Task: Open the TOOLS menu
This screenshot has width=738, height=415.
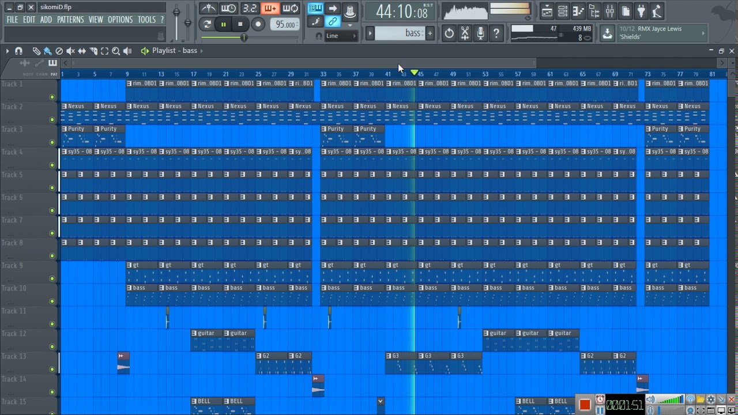Action: click(146, 20)
